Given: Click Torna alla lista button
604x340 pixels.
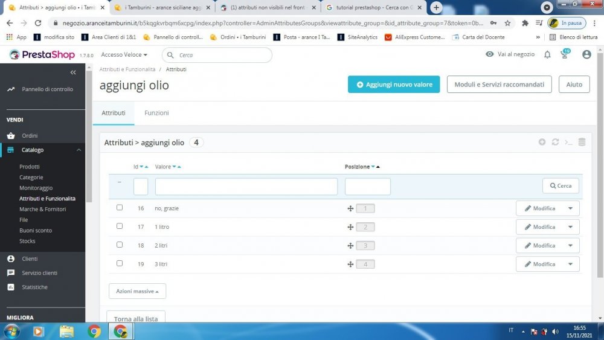Looking at the screenshot, I should coord(135,317).
